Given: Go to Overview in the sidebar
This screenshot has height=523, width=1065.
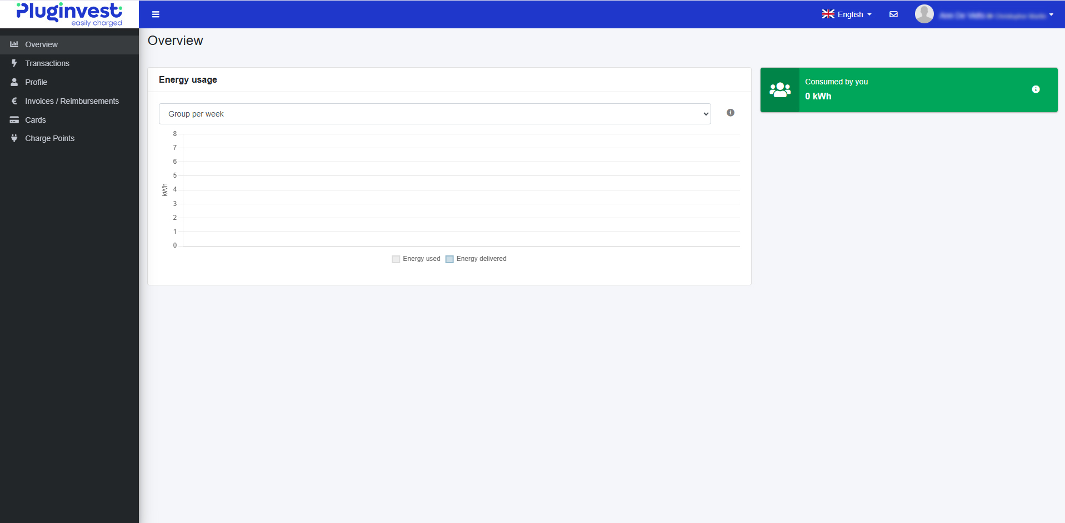Looking at the screenshot, I should click(x=69, y=44).
